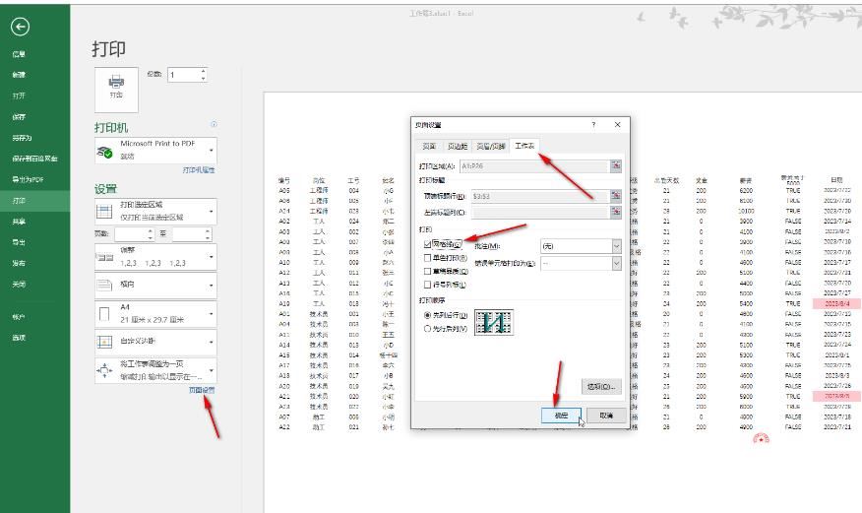
Task: Switch to the 页边距 tab
Action: [459, 147]
